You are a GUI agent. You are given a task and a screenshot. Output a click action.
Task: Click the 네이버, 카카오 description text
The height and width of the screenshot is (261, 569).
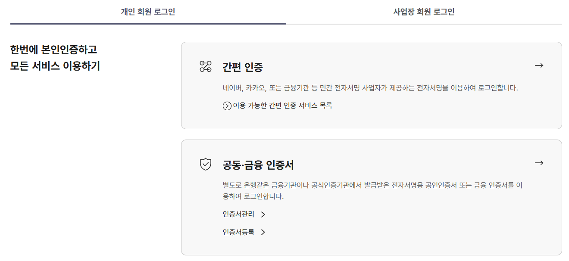pos(370,88)
